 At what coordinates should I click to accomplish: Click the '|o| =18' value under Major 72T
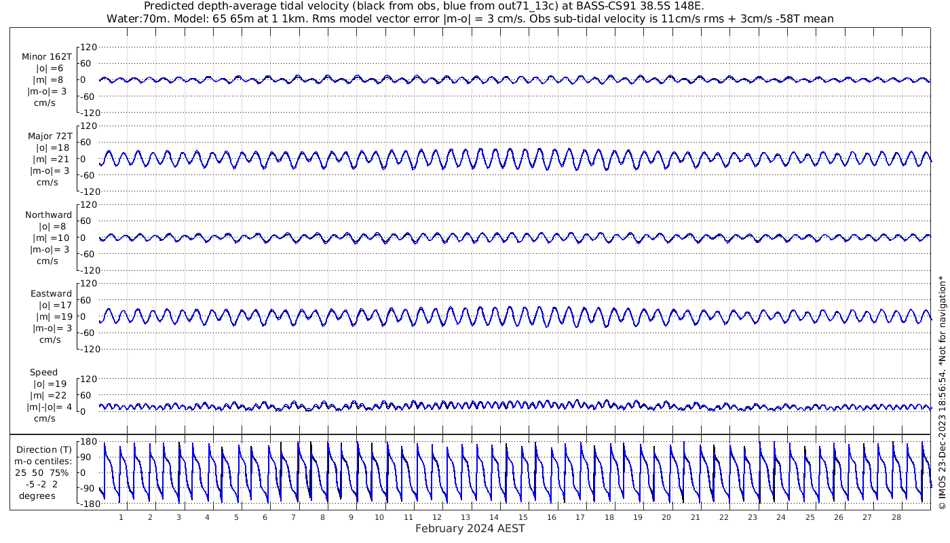[52, 148]
